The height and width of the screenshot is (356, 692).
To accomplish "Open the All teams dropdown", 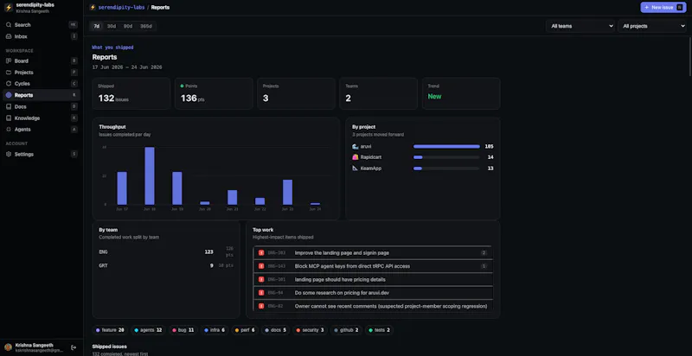I will click(580, 26).
